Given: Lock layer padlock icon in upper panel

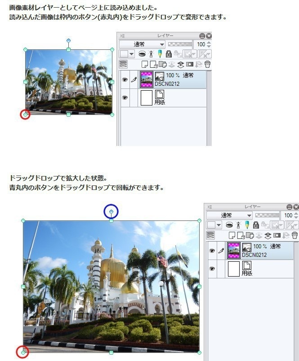Looking at the screenshot, I should pyautogui.click(x=169, y=54).
